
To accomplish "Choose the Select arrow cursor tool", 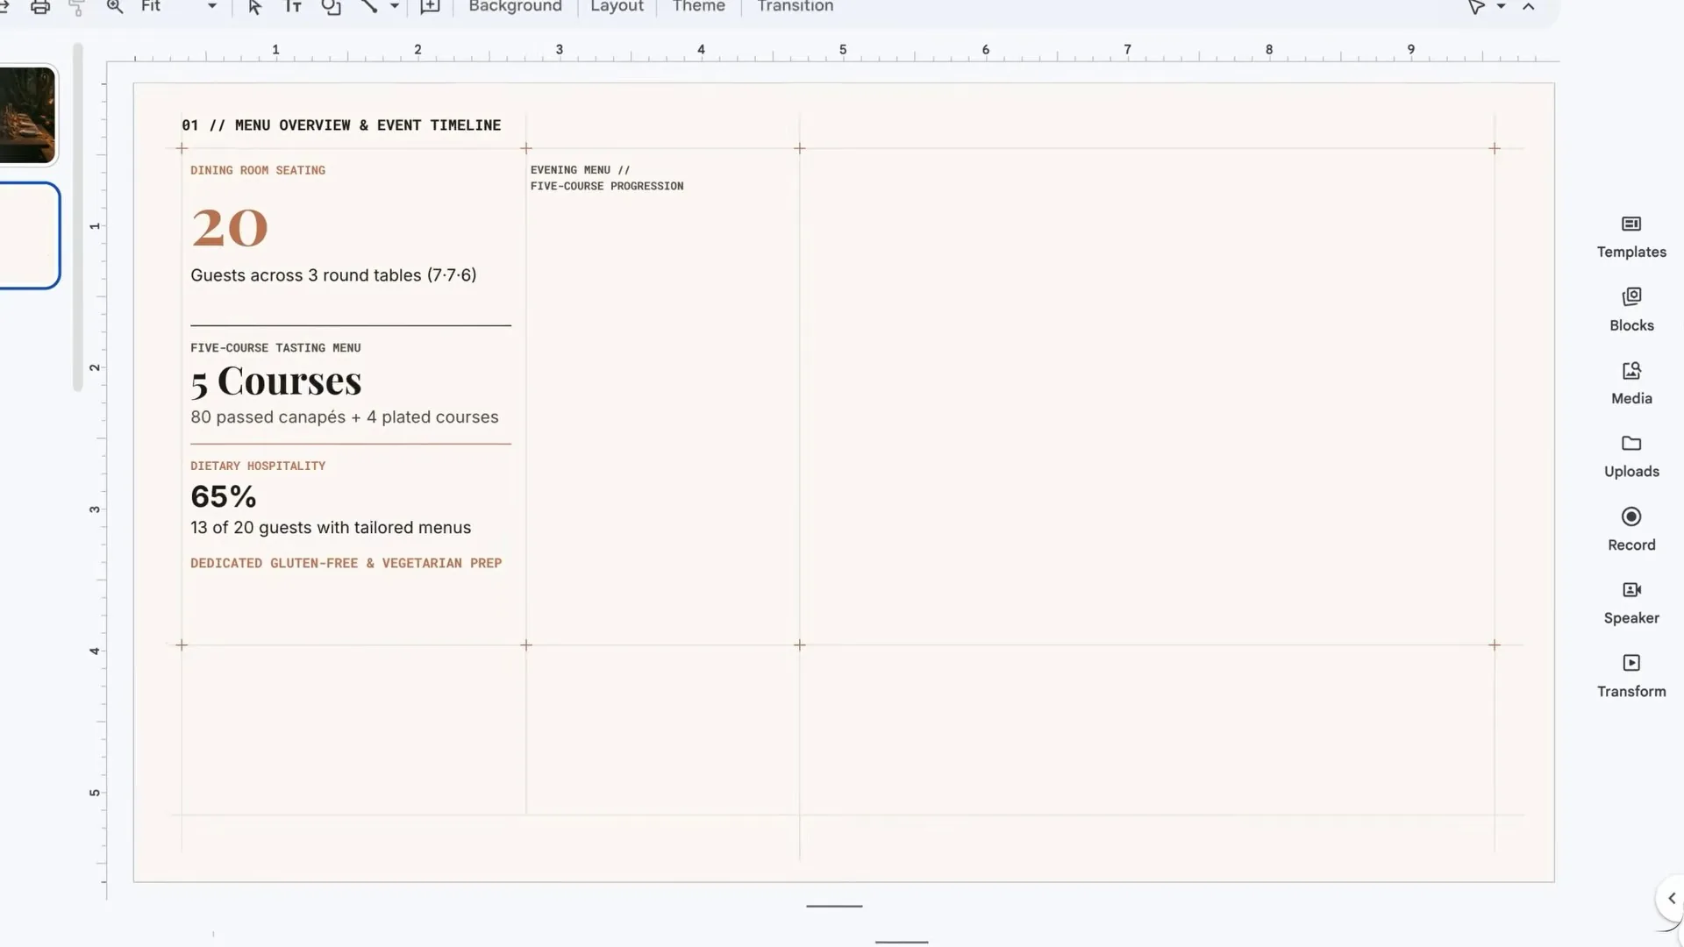I will pos(254,7).
